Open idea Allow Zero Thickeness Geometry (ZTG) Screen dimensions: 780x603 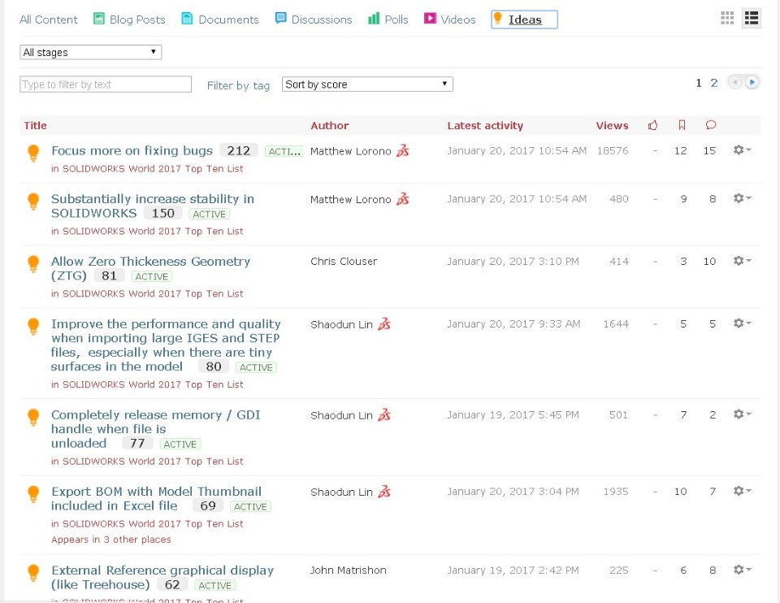click(x=150, y=268)
